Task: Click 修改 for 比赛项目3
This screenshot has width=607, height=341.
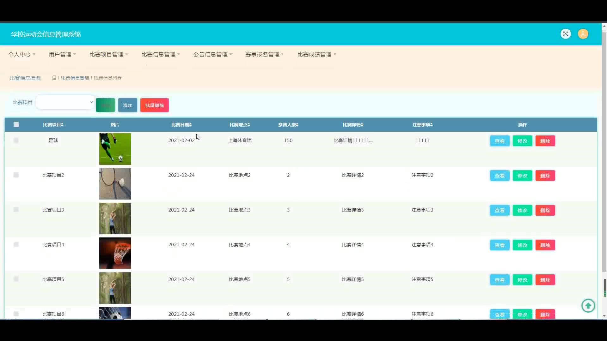Action: [x=522, y=210]
